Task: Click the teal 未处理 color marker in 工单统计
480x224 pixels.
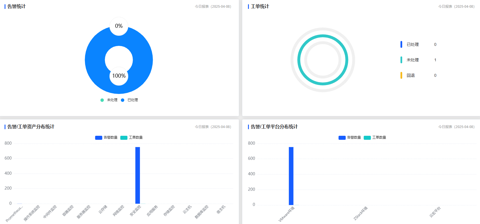Action: point(401,60)
